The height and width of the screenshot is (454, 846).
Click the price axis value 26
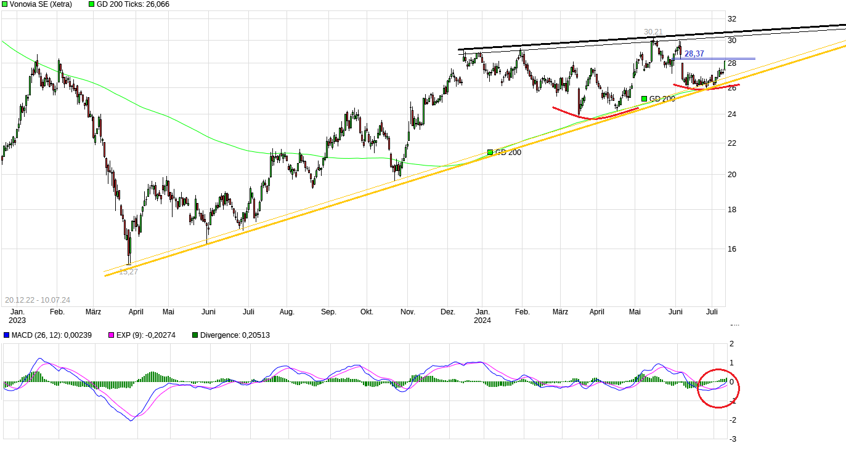pos(732,88)
